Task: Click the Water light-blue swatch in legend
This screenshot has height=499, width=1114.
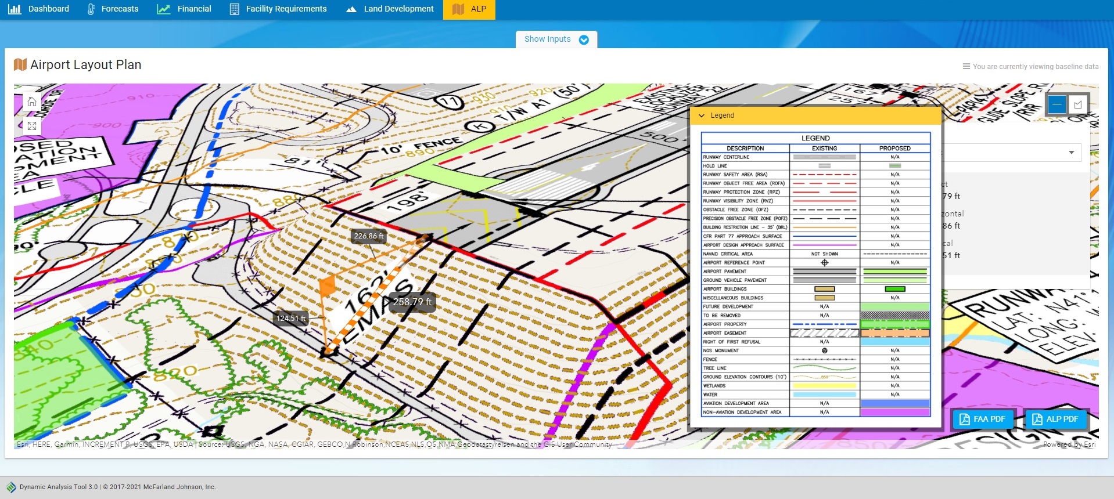Action: (825, 395)
